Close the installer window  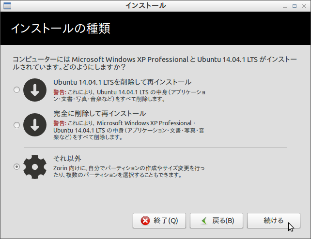[304, 6]
